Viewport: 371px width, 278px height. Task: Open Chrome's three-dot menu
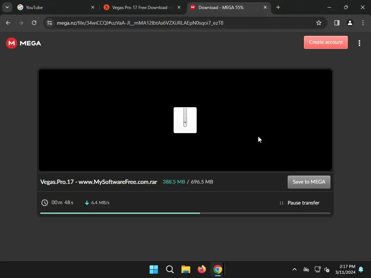point(363,23)
